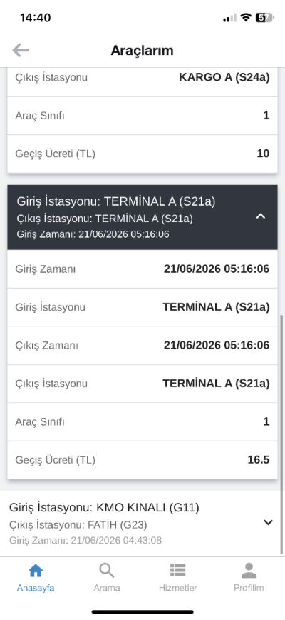Tap the cellular signal bars icon
The height and width of the screenshot is (620, 285).
tap(229, 18)
